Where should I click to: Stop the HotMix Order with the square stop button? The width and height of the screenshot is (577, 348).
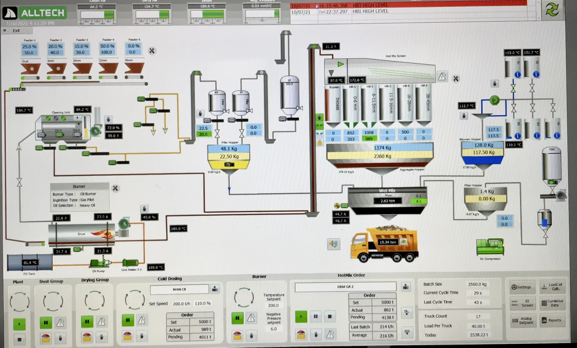tap(330, 316)
